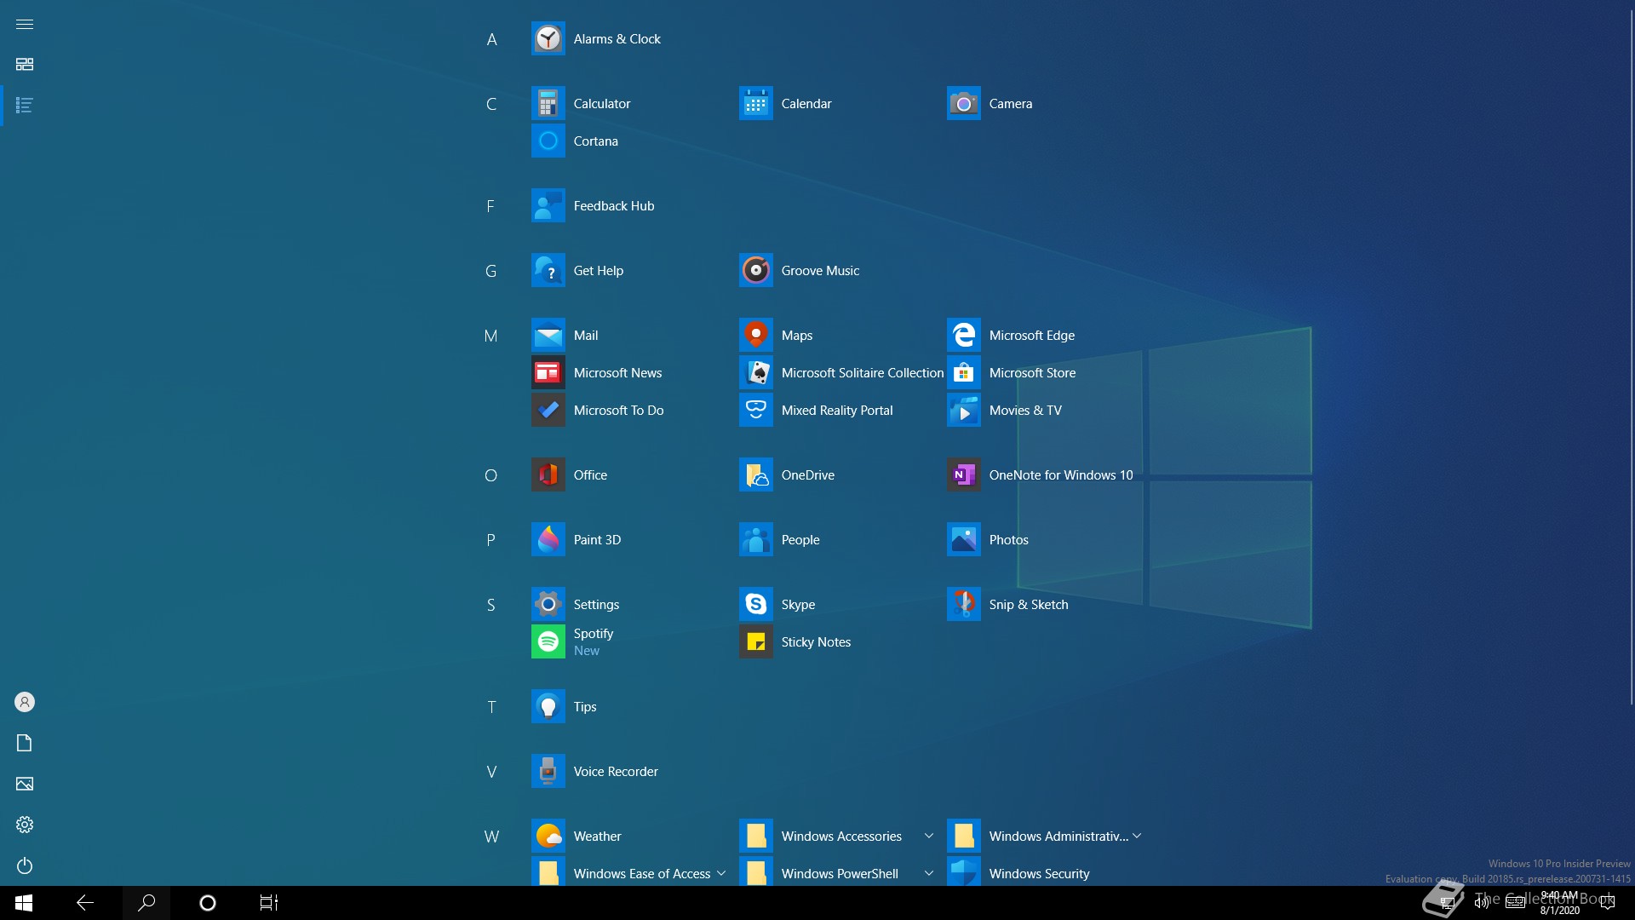This screenshot has height=920, width=1635.
Task: Open Task View on taskbar
Action: (x=269, y=903)
